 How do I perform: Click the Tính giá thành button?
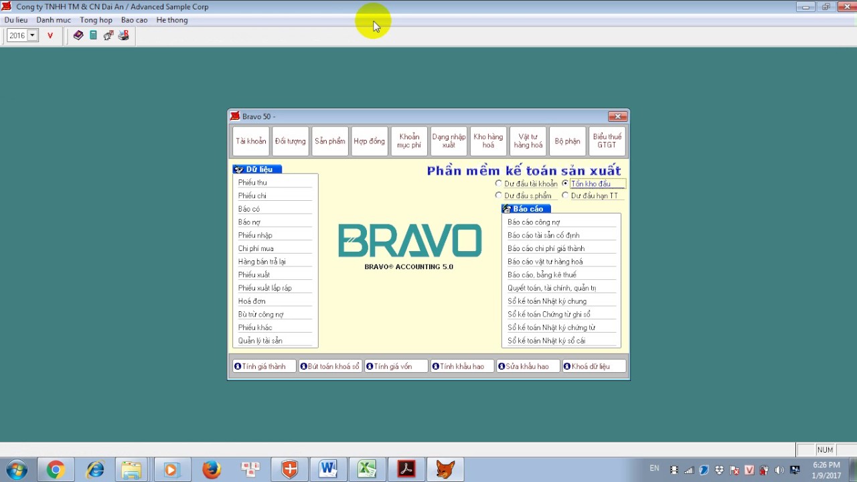tap(264, 367)
